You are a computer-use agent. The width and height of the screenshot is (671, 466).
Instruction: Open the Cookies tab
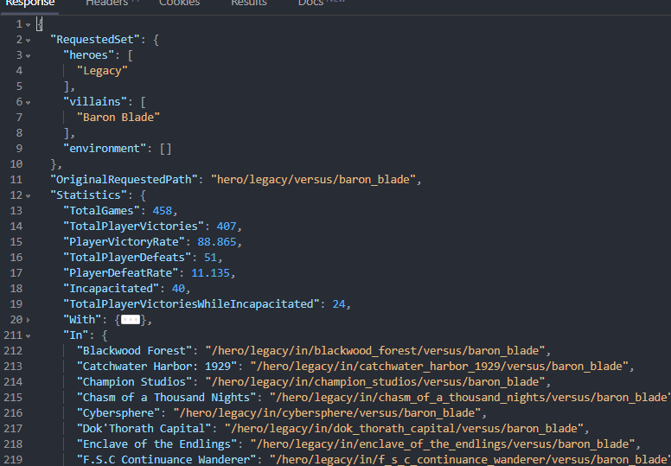click(x=179, y=3)
